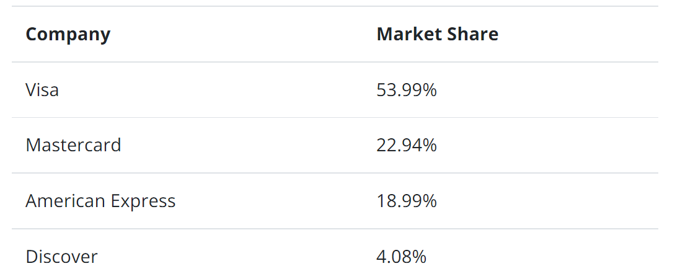
Task: Click the percent sign after 18.99
Action: click(430, 201)
